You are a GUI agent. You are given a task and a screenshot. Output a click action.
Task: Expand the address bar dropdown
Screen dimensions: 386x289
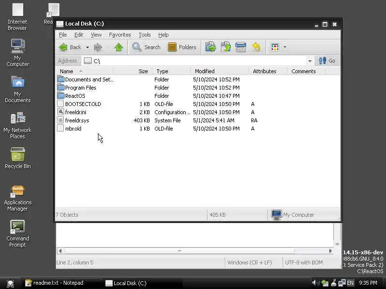[310, 61]
